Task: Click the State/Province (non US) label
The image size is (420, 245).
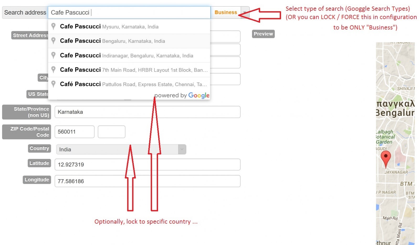Action: click(27, 112)
